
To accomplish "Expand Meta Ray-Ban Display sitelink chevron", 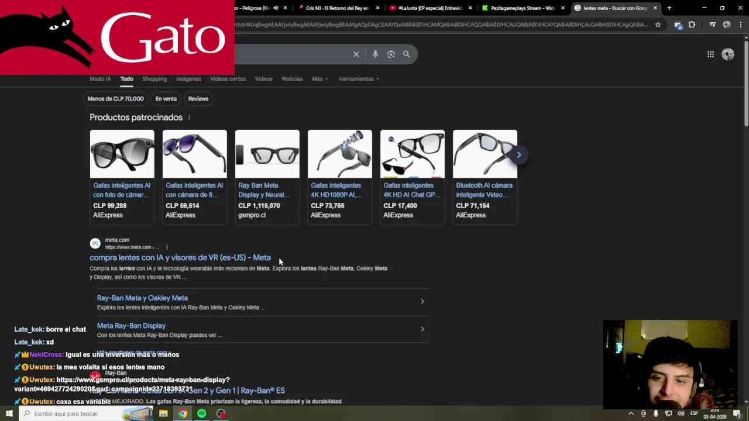I will [x=422, y=329].
